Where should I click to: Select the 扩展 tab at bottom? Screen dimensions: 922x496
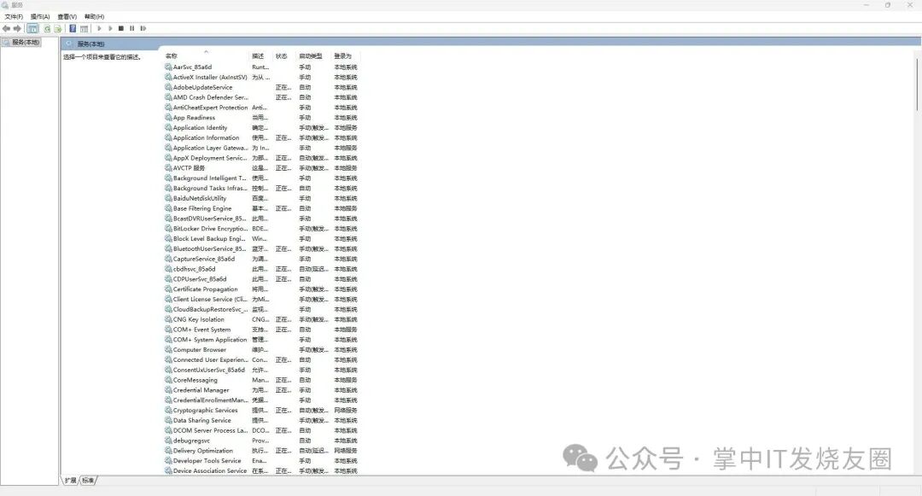pos(70,481)
